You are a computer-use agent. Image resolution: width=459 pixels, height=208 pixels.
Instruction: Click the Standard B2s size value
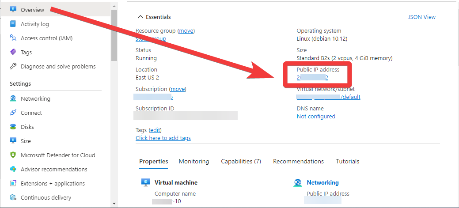(x=345, y=58)
